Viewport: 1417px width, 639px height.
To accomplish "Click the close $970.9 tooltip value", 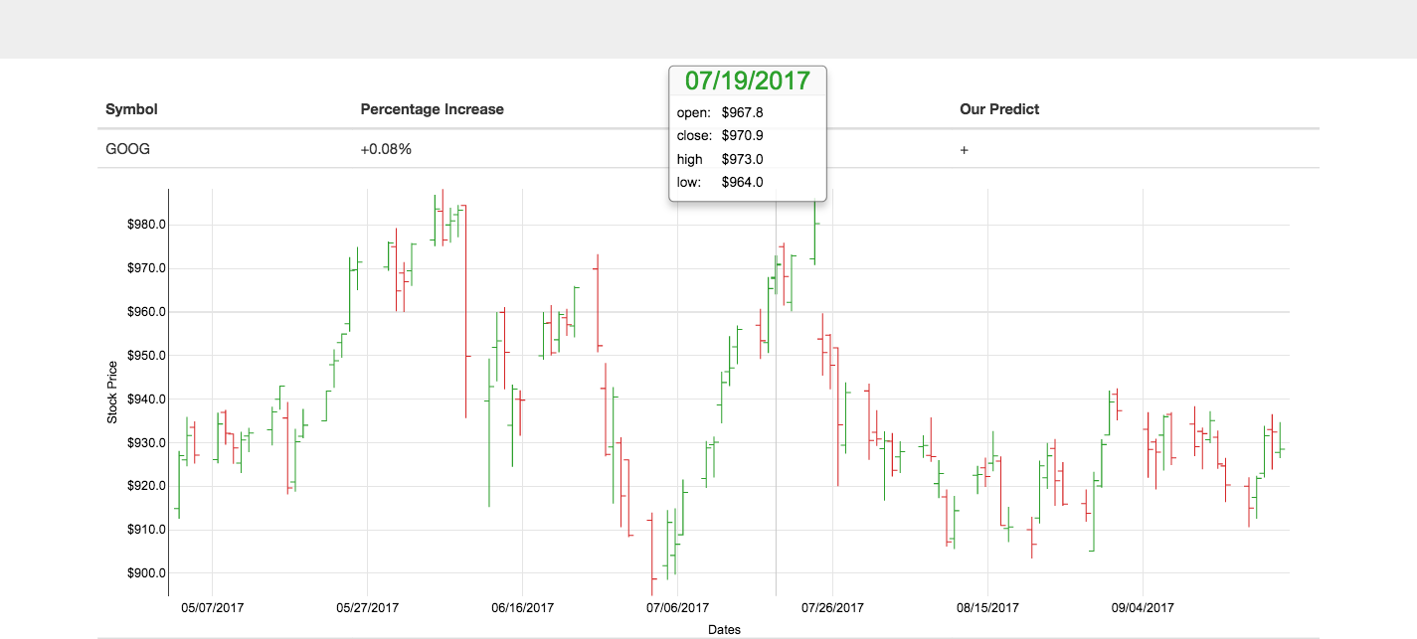I will click(x=743, y=135).
